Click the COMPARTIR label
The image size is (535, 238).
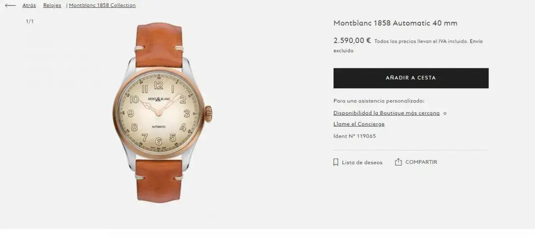coord(421,162)
